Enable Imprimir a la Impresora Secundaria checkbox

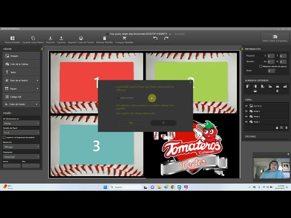click(x=4, y=137)
